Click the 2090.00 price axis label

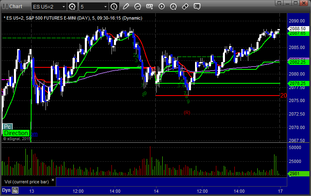click(297, 21)
